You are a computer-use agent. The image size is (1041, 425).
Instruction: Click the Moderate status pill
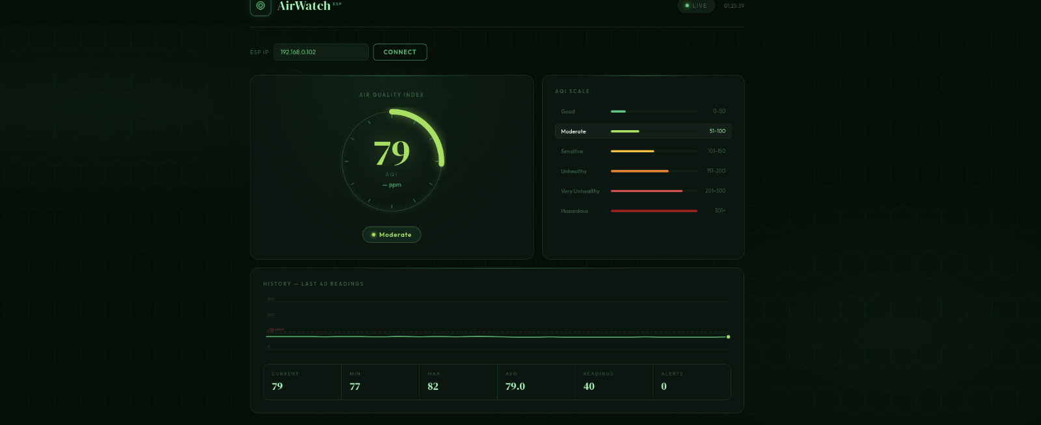pos(392,235)
